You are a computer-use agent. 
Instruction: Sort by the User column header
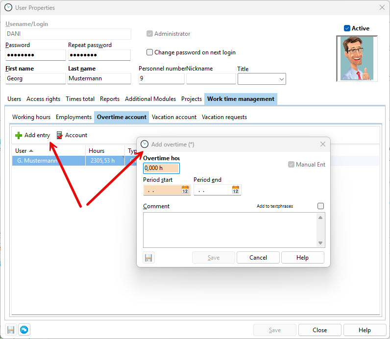[49, 151]
